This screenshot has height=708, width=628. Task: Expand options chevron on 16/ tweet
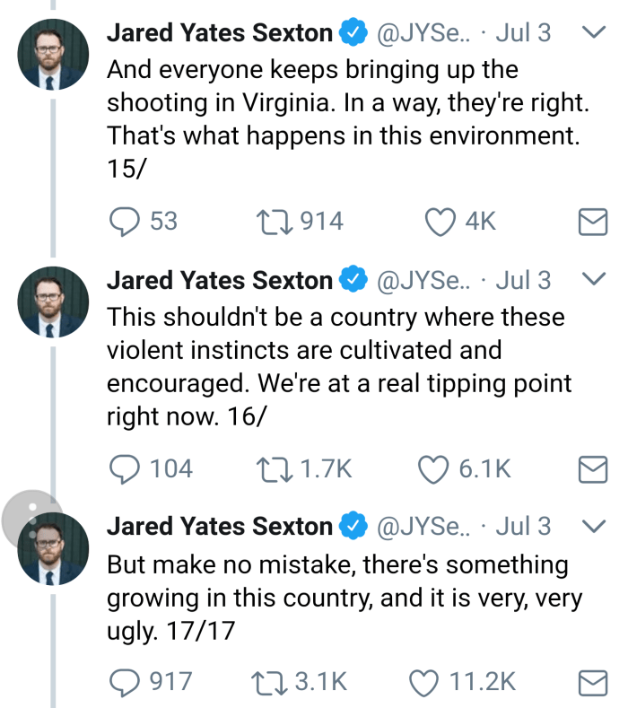click(593, 279)
